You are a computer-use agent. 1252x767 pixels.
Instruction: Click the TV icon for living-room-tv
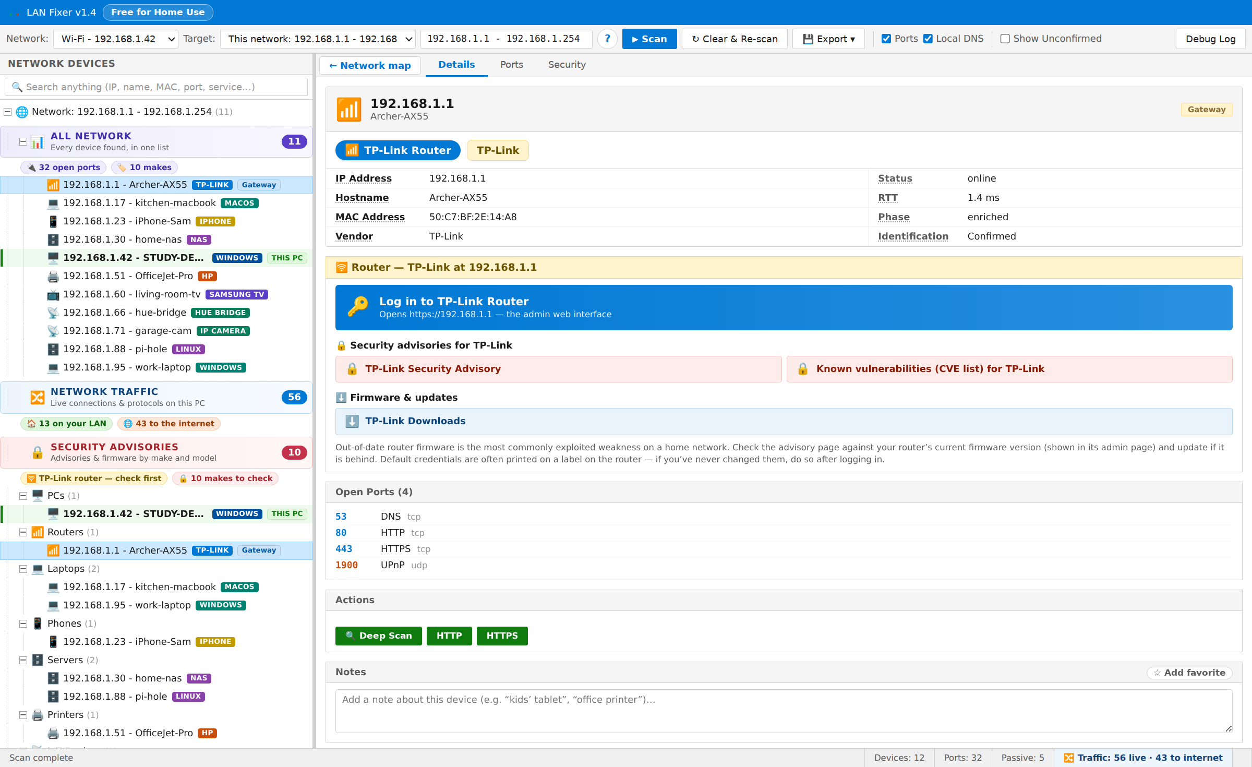point(53,295)
